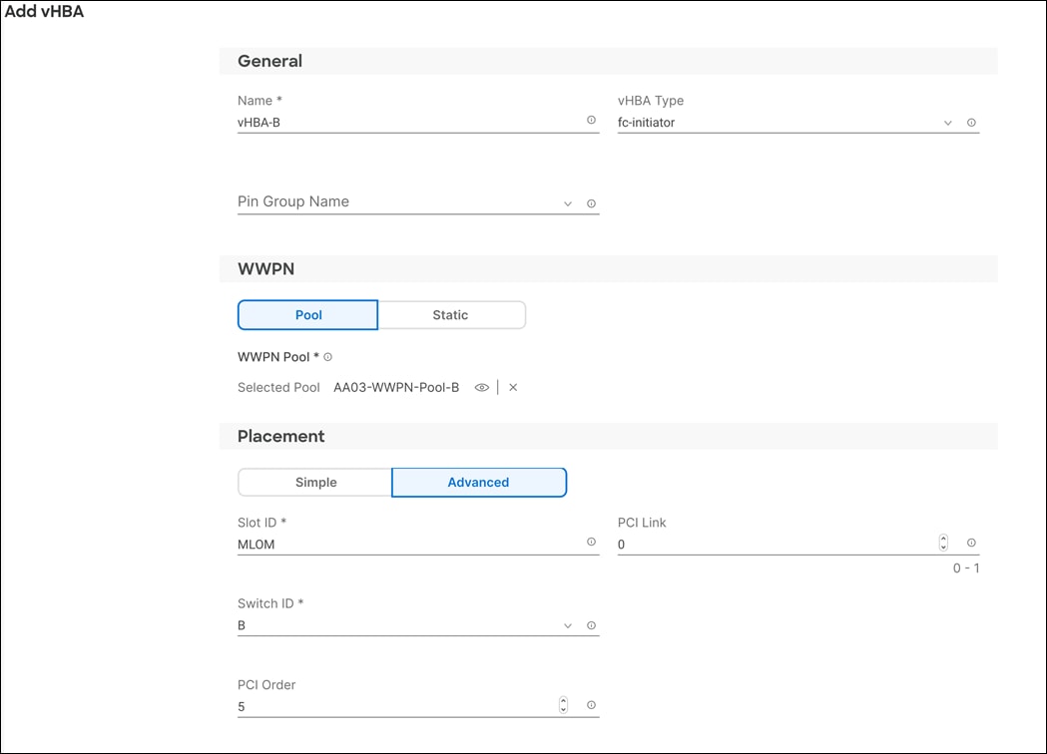Select the Advanced placement tab
This screenshot has width=1047, height=754.
(479, 482)
